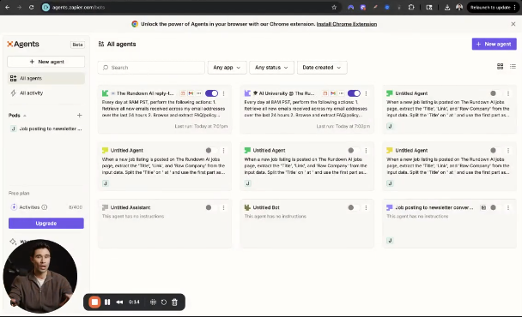Enable the second-row middle Untitled Agent toggle
Image resolution: width=522 pixels, height=317 pixels.
[x=354, y=151]
